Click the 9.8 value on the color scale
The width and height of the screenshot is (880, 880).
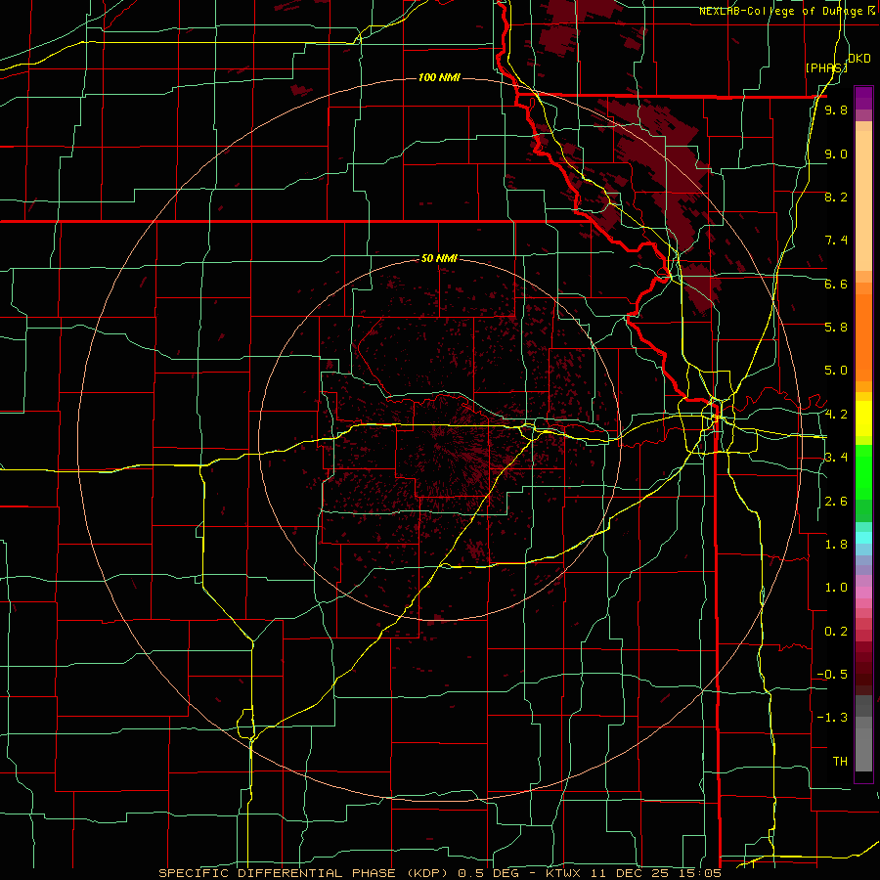tap(836, 110)
